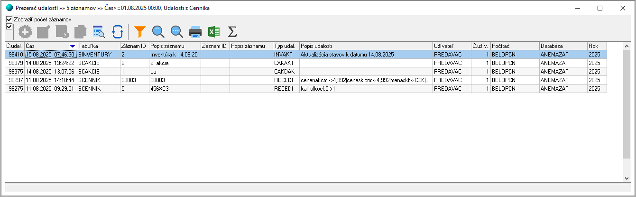Viewport: 636px width, 197px height.
Task: Click the 'Užívateľ' column header
Action: [x=451, y=46]
